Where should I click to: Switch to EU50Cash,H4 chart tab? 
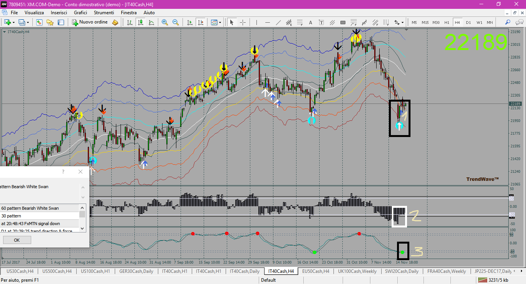316,271
